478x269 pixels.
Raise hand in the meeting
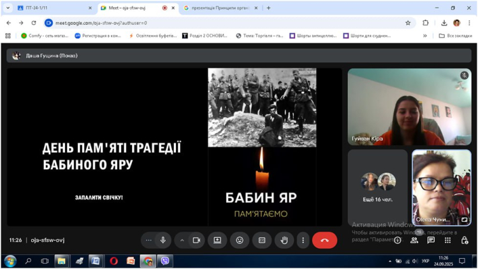[x=284, y=240]
